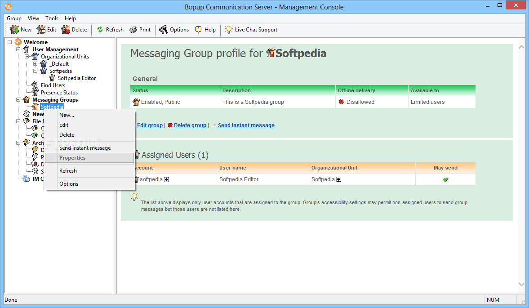Click the Enabled, Public status cell
Screen dimensions: 529x308
click(175, 102)
